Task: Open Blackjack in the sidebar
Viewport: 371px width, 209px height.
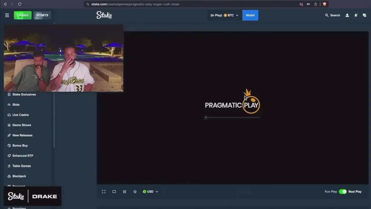Action: pyautogui.click(x=19, y=176)
